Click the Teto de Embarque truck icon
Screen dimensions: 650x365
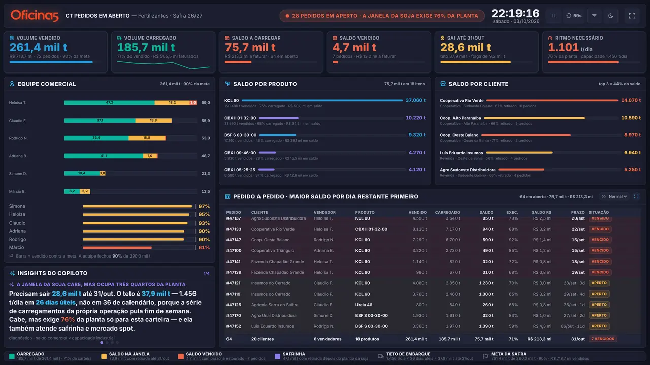(381, 356)
